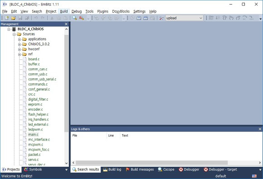263x179 pixels.
Task: Open the Debug menu
Action: (x=77, y=11)
